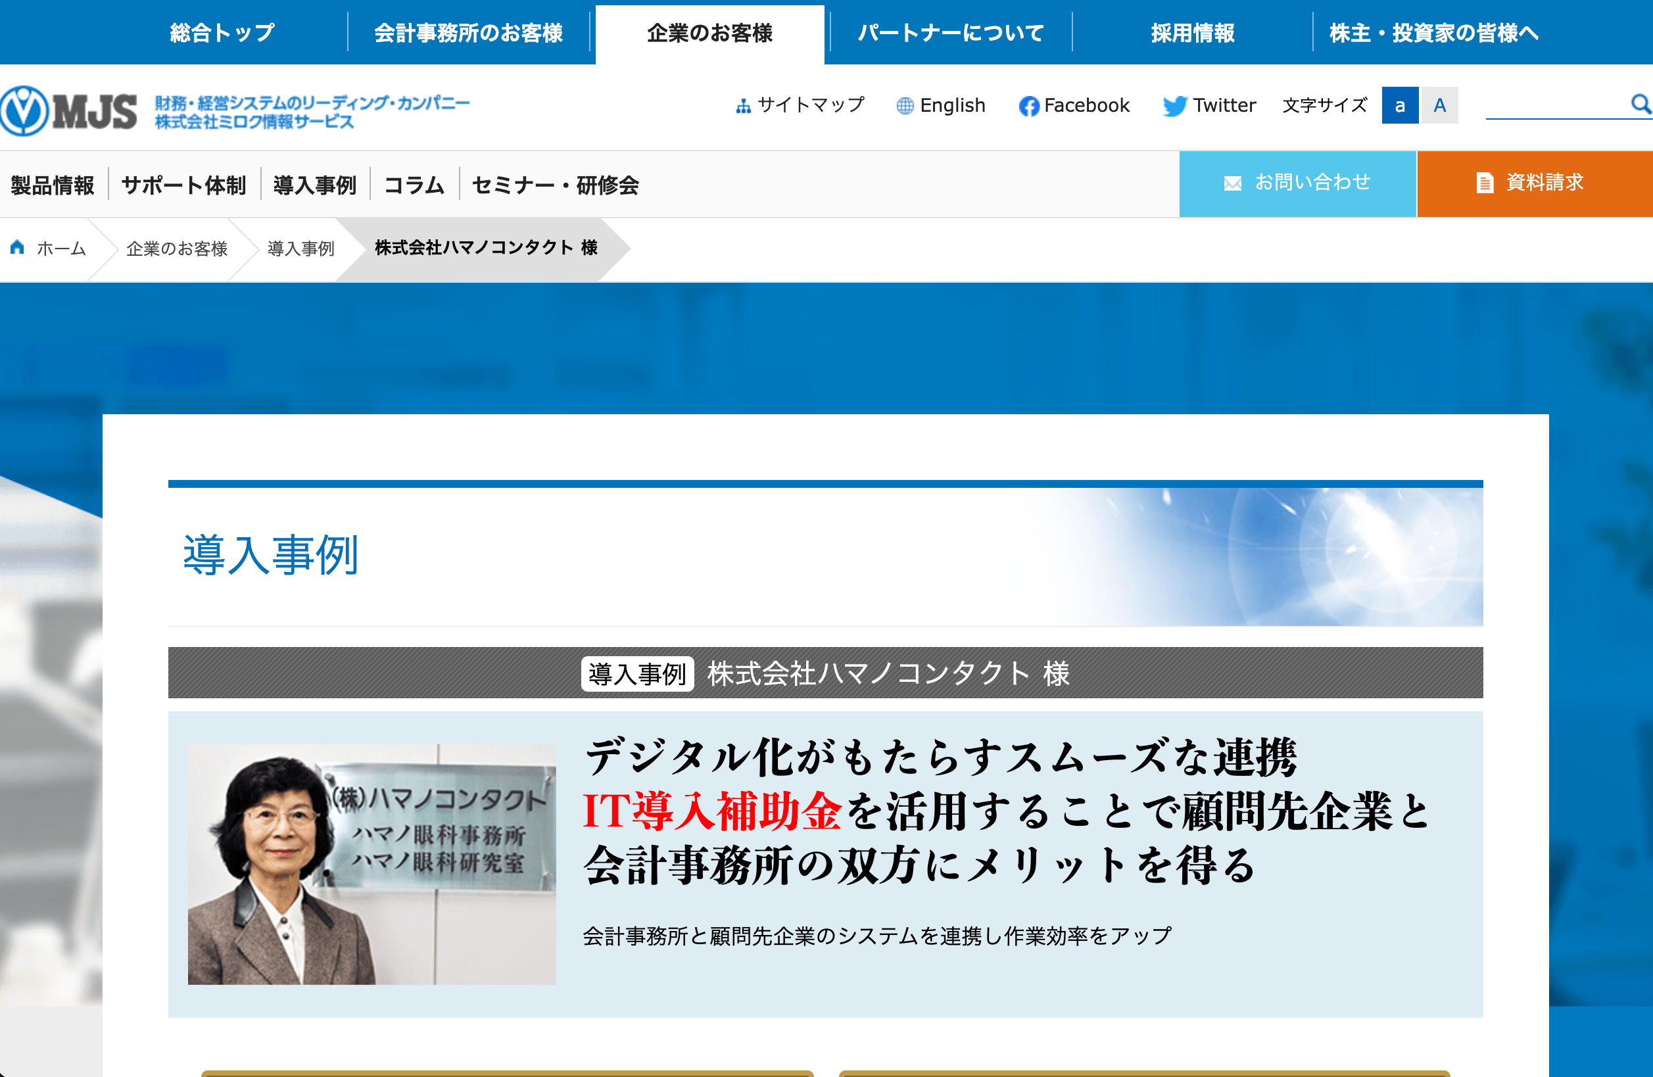The width and height of the screenshot is (1653, 1077).
Task: Click the search magnifier icon
Action: [1641, 103]
